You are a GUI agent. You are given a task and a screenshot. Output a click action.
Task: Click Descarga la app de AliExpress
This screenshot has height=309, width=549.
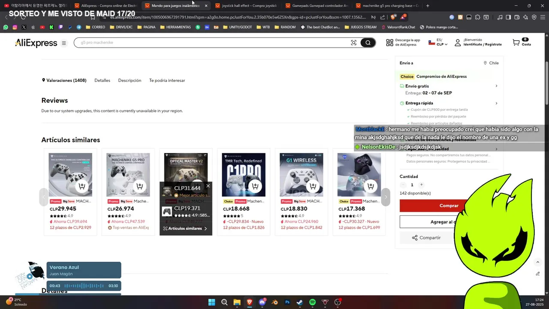click(x=403, y=42)
